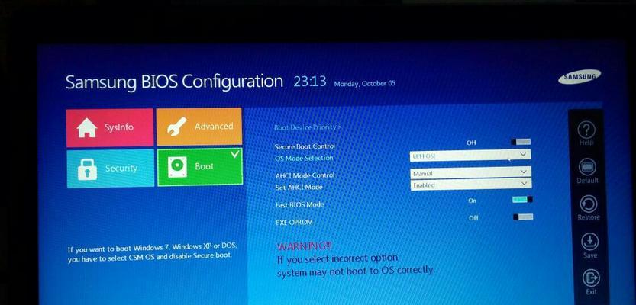Click the Restore circular arrow icon
The width and height of the screenshot is (636, 305).
[588, 204]
